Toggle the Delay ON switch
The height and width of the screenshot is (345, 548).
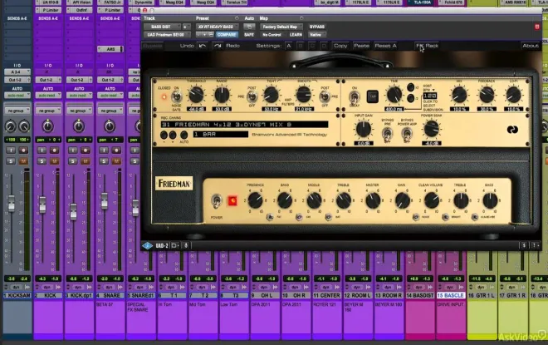tap(355, 97)
